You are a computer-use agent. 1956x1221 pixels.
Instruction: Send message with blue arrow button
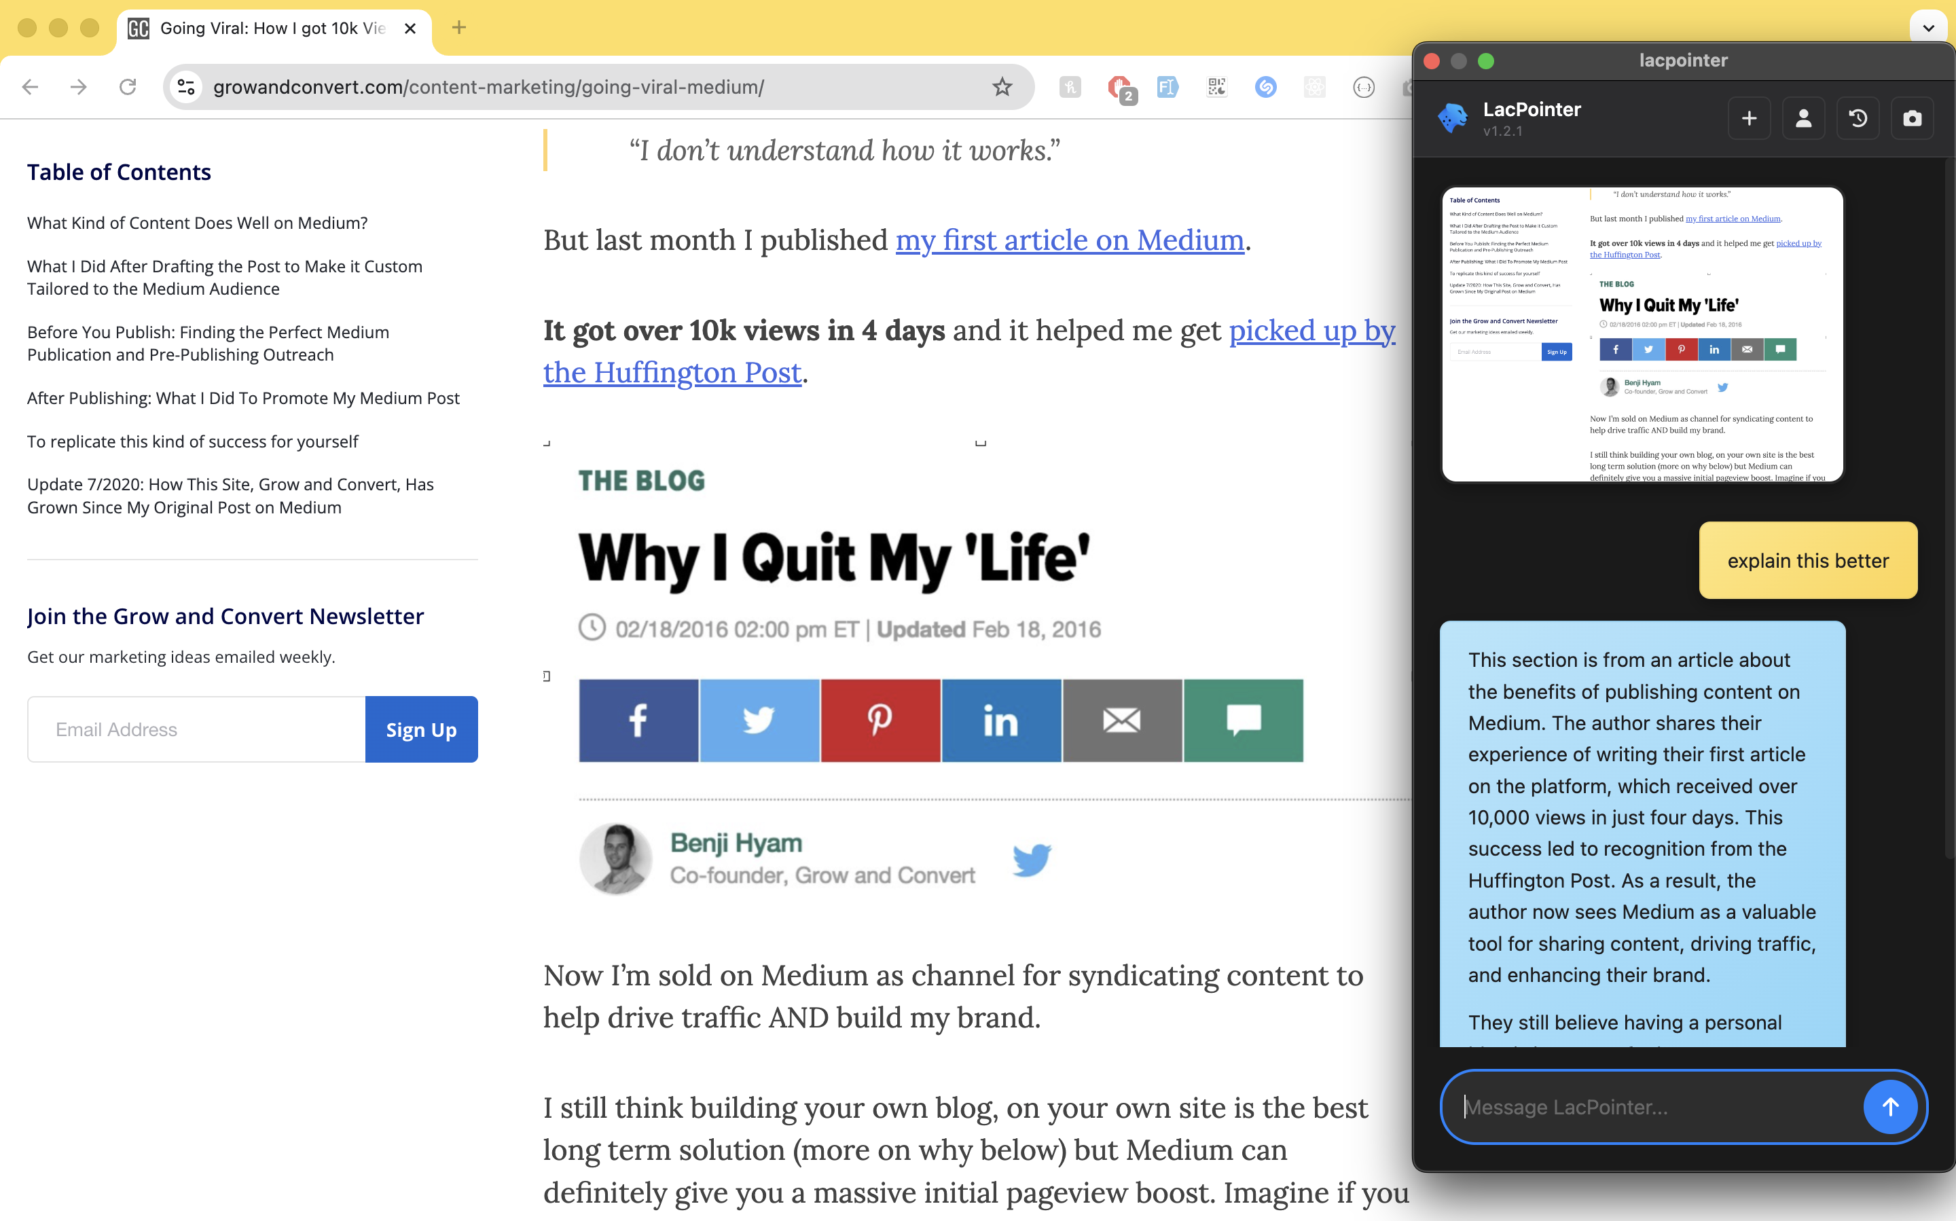coord(1889,1106)
